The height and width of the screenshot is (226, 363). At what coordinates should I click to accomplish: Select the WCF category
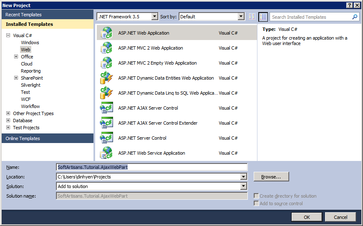point(26,99)
